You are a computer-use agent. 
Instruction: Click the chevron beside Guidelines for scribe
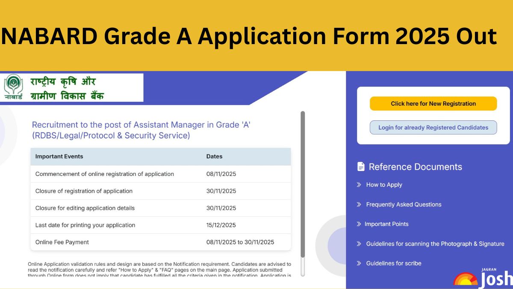point(359,263)
